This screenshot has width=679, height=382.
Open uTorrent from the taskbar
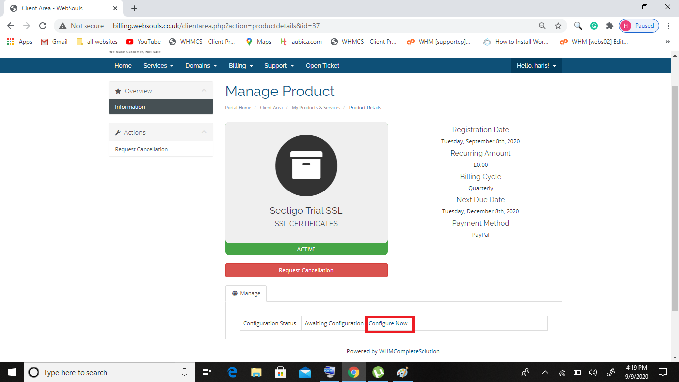[x=378, y=372]
